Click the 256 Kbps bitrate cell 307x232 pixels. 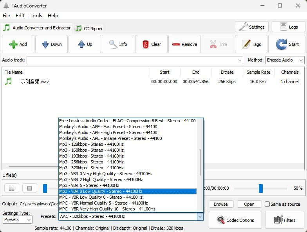[x=227, y=82]
